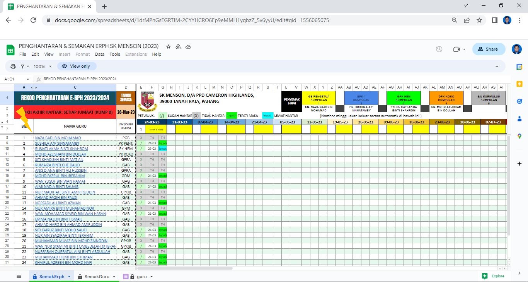
Task: Open the NAZA BADI BIN MOHAMAD link
Action: (x=58, y=138)
